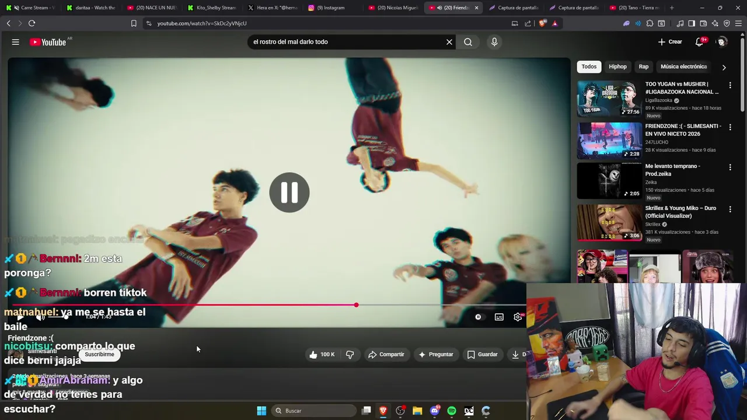
Task: Dislike the video with thumbs down
Action: [350, 355]
